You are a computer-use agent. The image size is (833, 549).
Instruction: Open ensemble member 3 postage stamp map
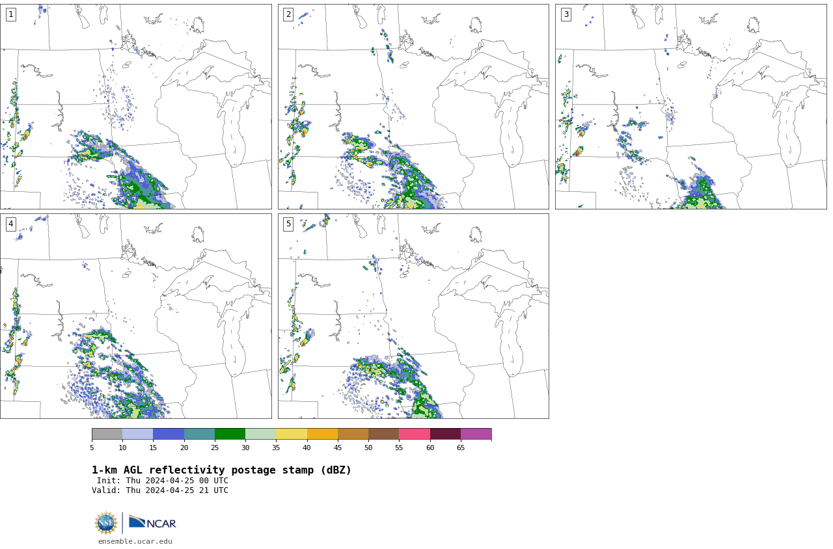coord(690,107)
